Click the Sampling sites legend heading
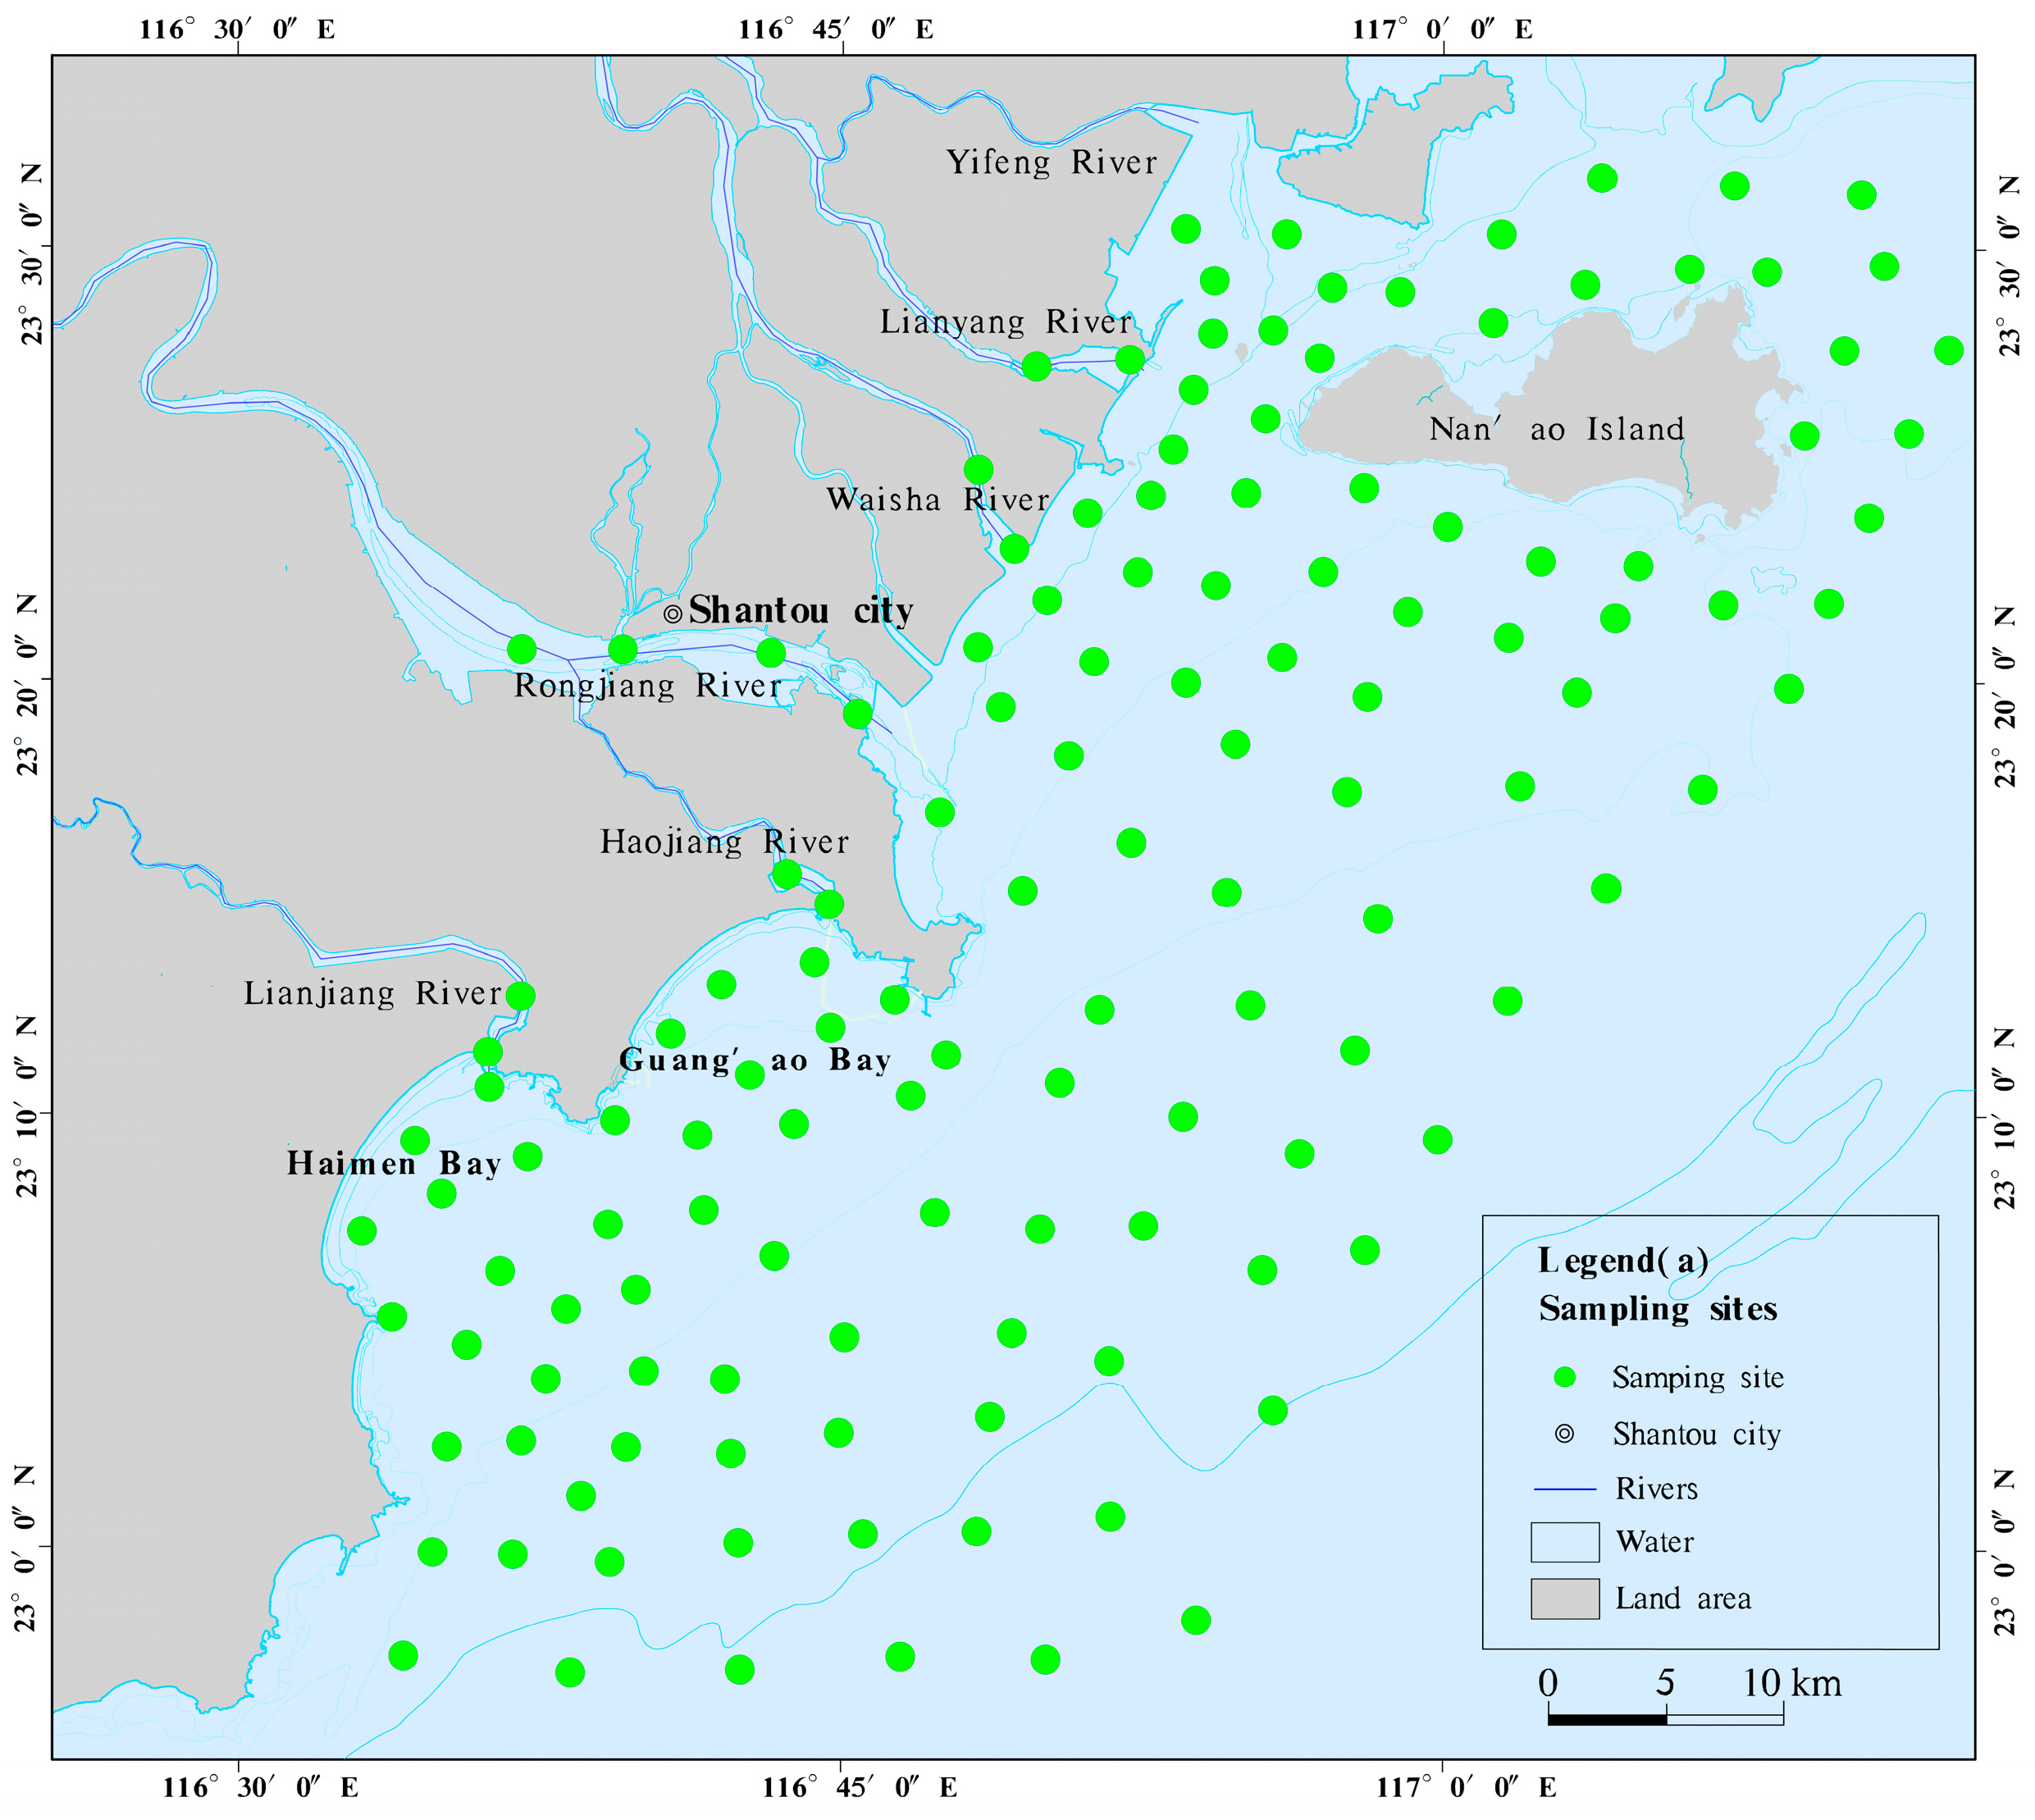The image size is (2035, 1820). click(1657, 1309)
